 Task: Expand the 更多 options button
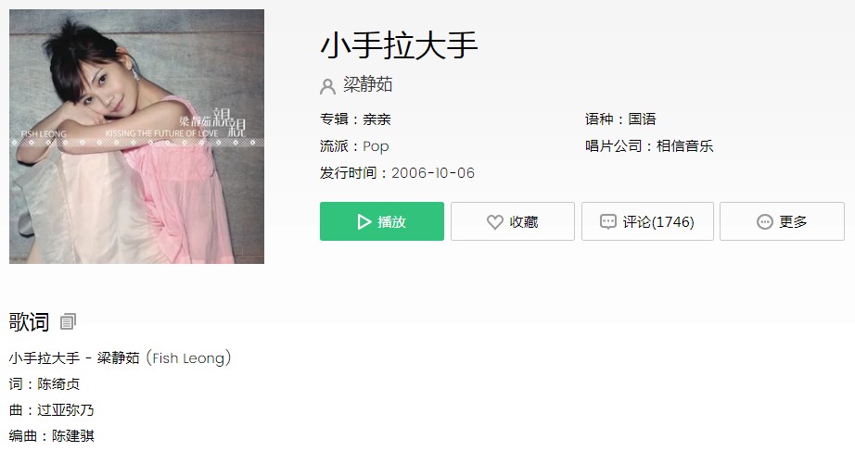[782, 221]
